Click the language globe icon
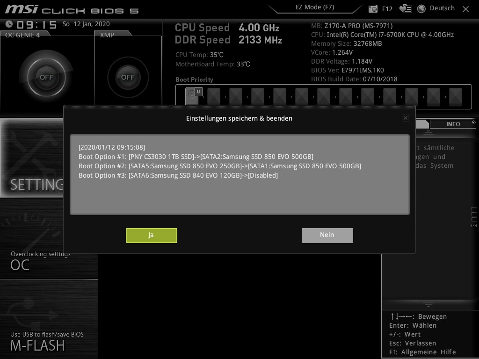The height and width of the screenshot is (359, 479). (x=421, y=9)
